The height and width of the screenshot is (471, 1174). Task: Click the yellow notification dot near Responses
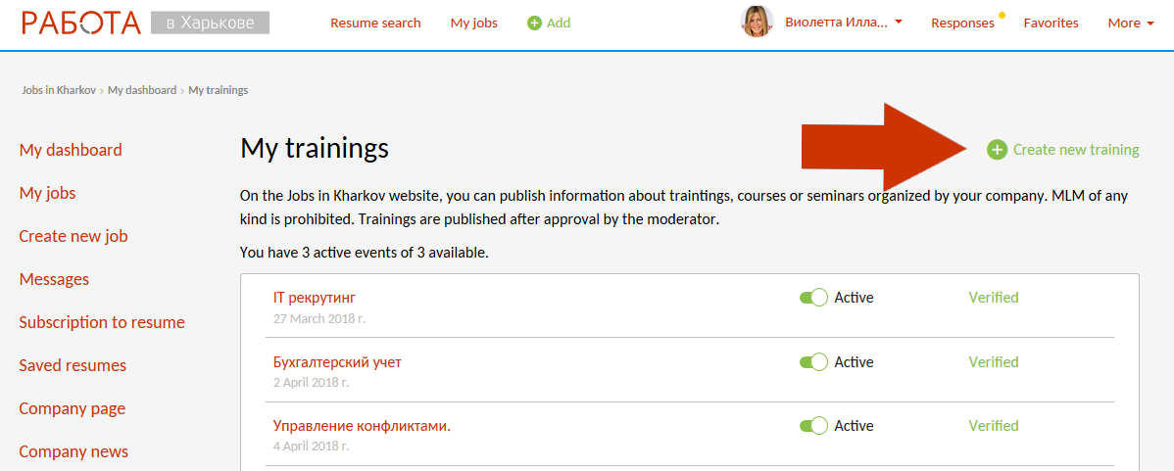click(1002, 16)
